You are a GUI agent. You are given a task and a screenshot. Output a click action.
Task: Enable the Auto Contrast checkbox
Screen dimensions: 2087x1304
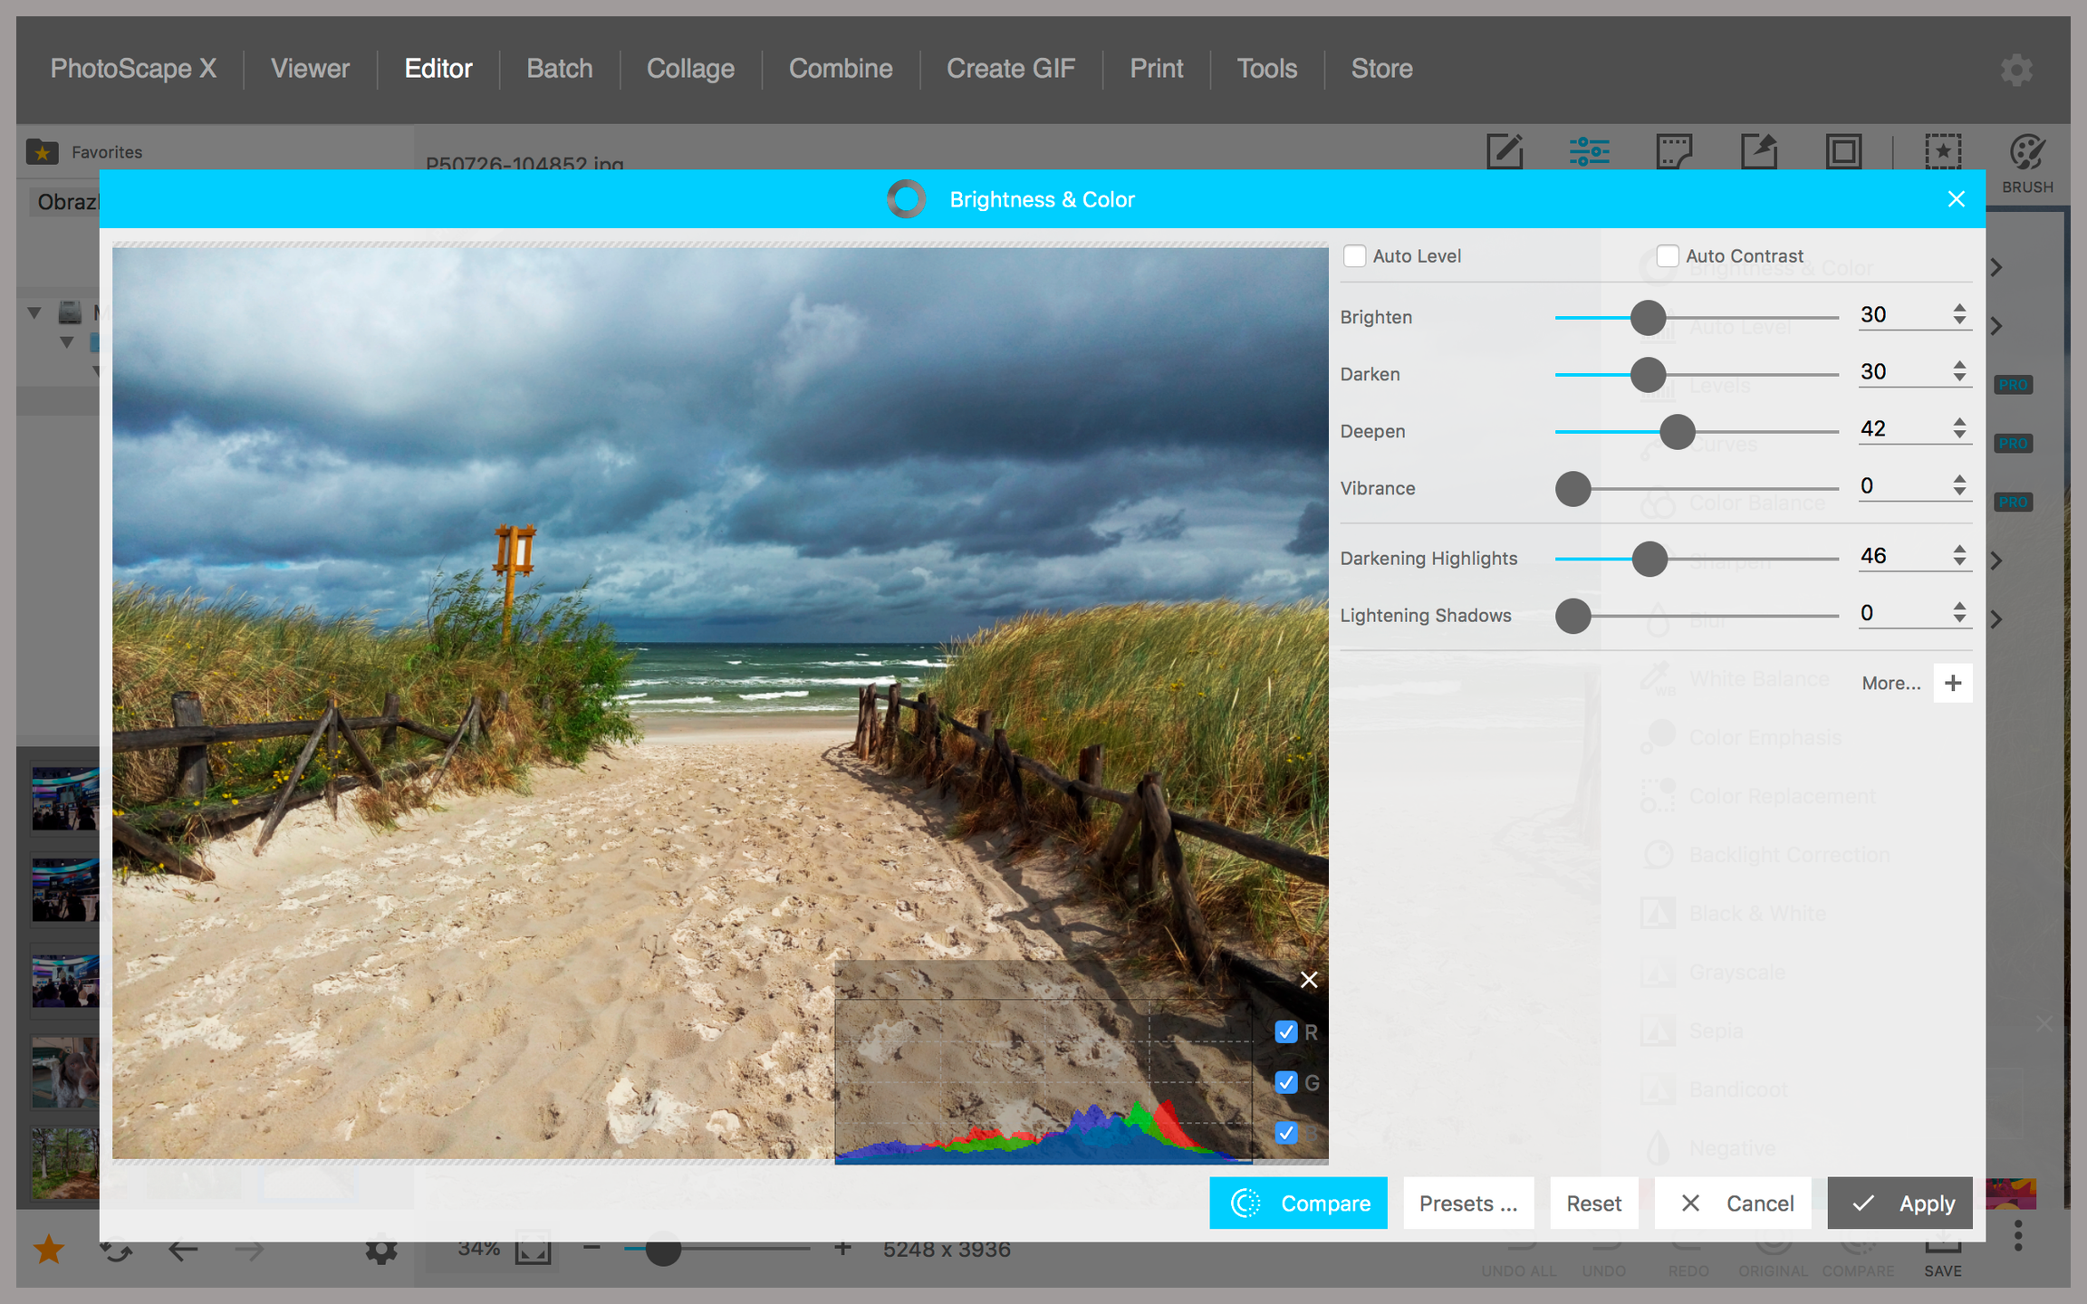tap(1668, 256)
